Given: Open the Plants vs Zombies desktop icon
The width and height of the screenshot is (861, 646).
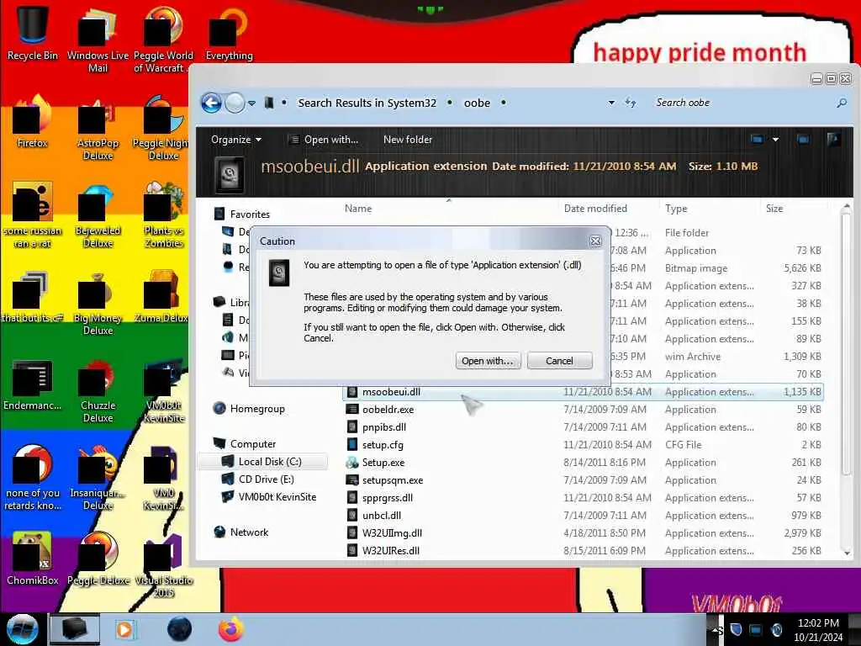Looking at the screenshot, I should coord(163,215).
